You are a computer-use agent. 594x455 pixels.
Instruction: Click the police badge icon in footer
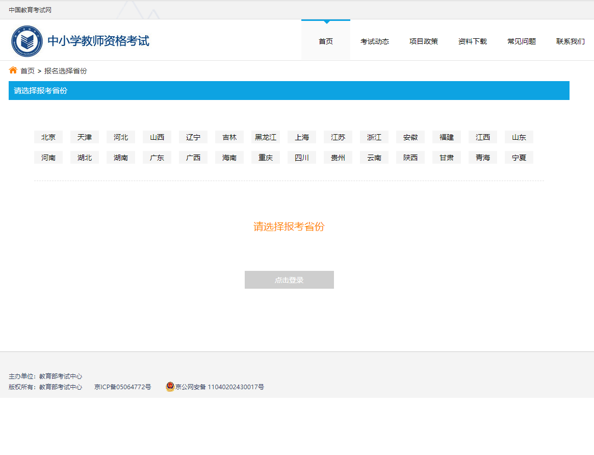tap(170, 387)
